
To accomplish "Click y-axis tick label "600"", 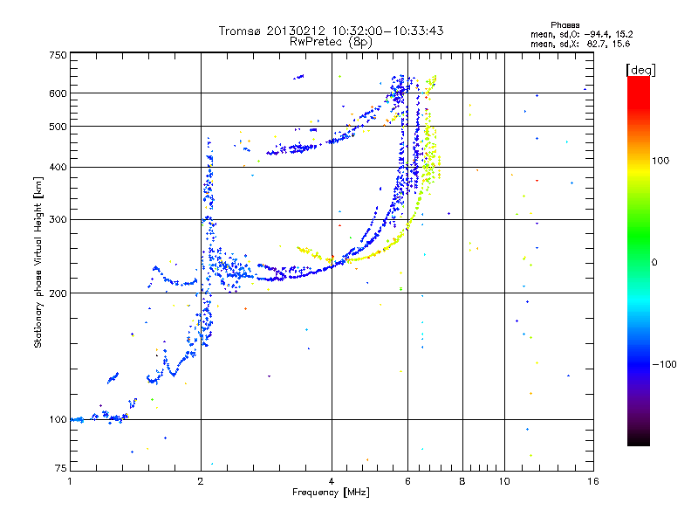I will (58, 93).
